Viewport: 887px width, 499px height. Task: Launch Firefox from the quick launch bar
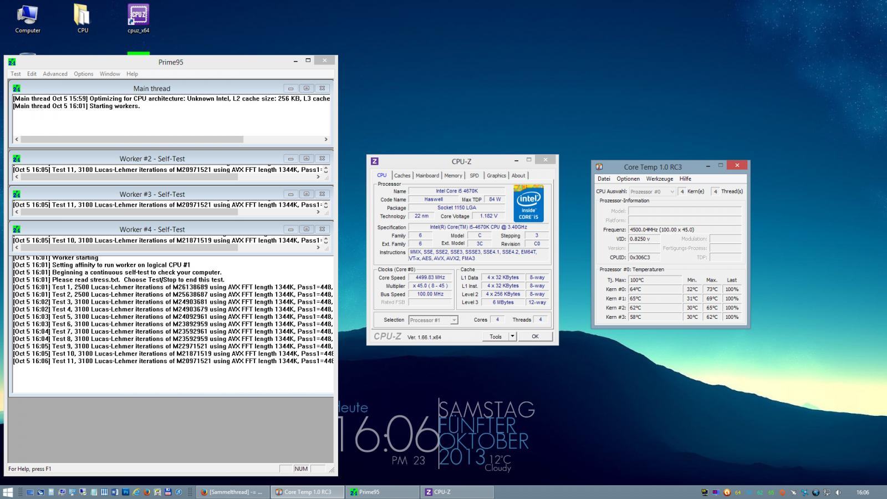pyautogui.click(x=147, y=492)
